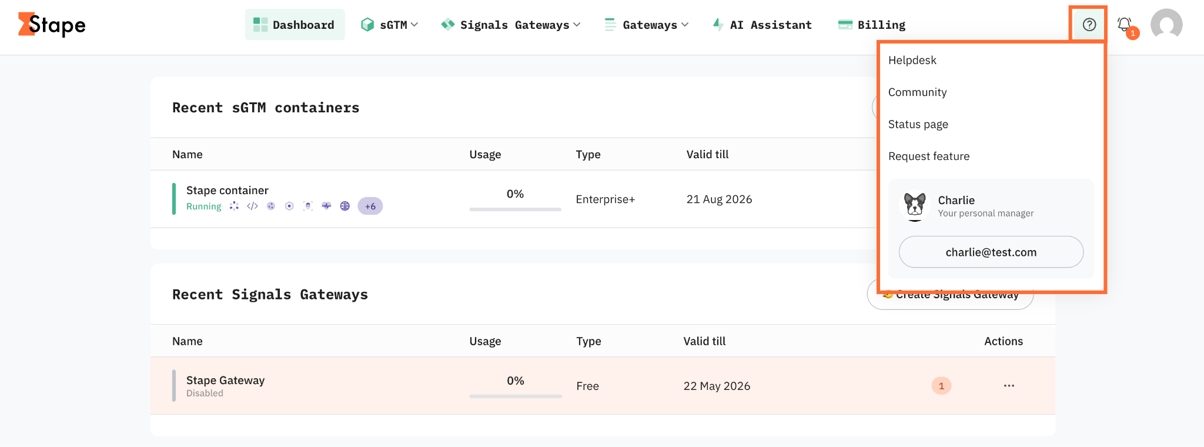Click the Stape Gateway usage progress bar

pos(515,396)
